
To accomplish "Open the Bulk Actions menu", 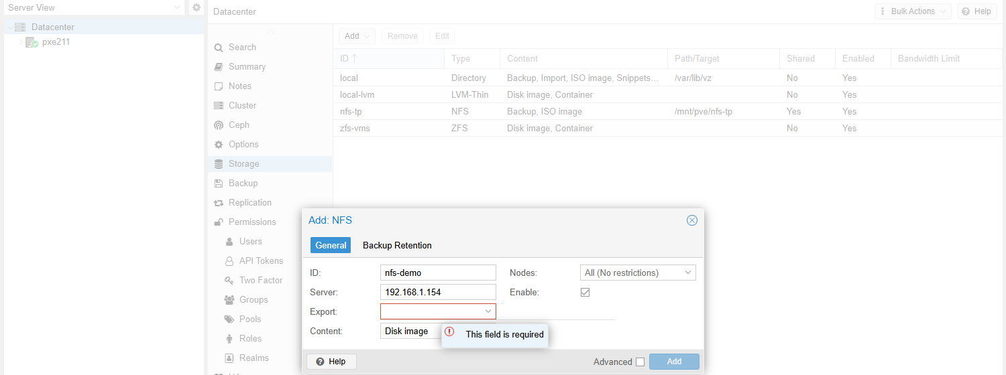I will coord(913,11).
